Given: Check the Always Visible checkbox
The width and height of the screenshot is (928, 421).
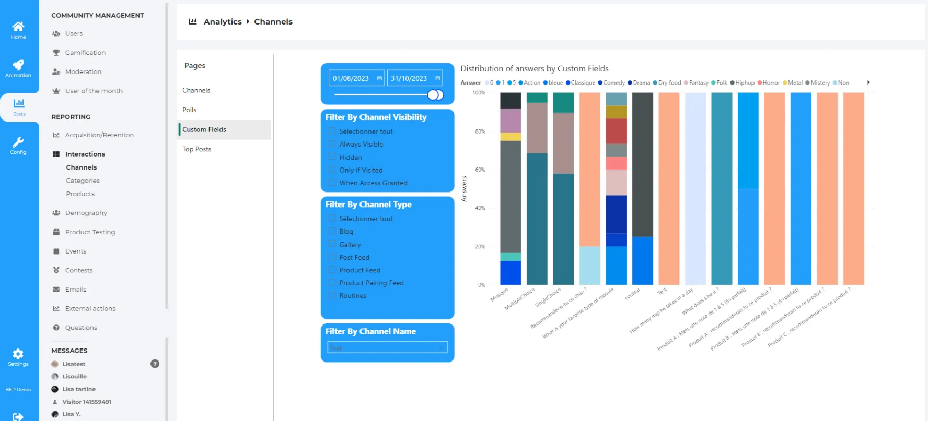Looking at the screenshot, I should click(x=332, y=144).
